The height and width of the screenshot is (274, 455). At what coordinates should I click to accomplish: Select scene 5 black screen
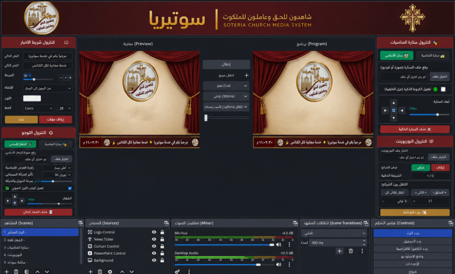coord(40,262)
